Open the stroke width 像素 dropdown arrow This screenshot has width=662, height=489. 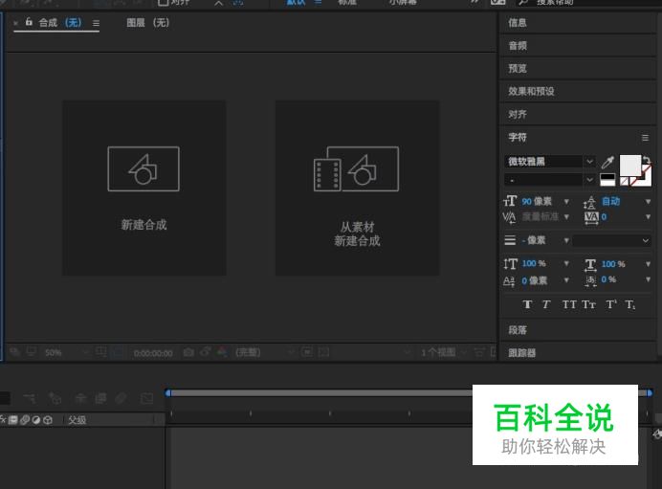(x=566, y=241)
